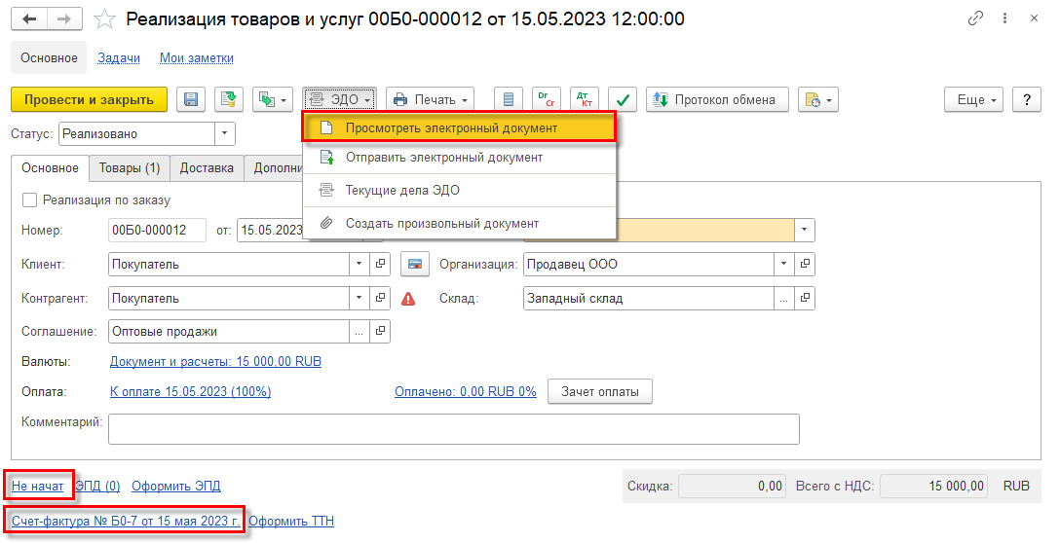This screenshot has height=543, width=1060.
Task: Expand the Организация dropdown arrow
Action: click(783, 264)
